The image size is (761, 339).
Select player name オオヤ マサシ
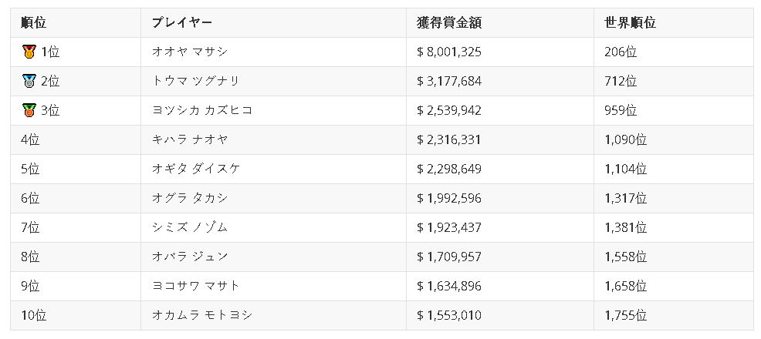(190, 52)
